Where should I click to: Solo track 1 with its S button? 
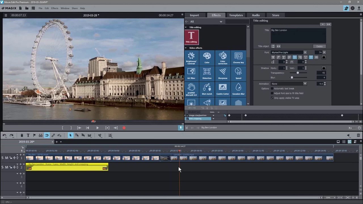(x=3, y=158)
